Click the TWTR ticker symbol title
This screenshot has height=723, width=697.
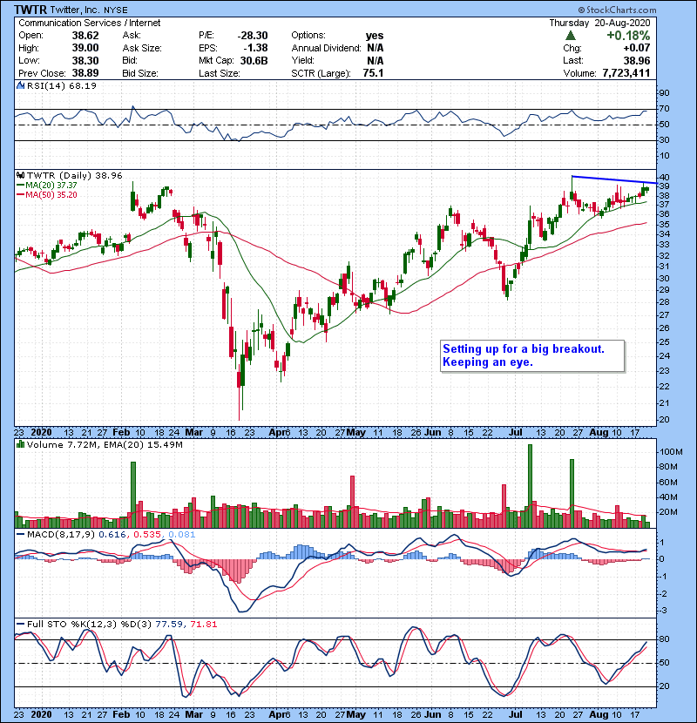point(30,10)
